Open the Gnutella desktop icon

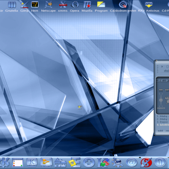12,6
